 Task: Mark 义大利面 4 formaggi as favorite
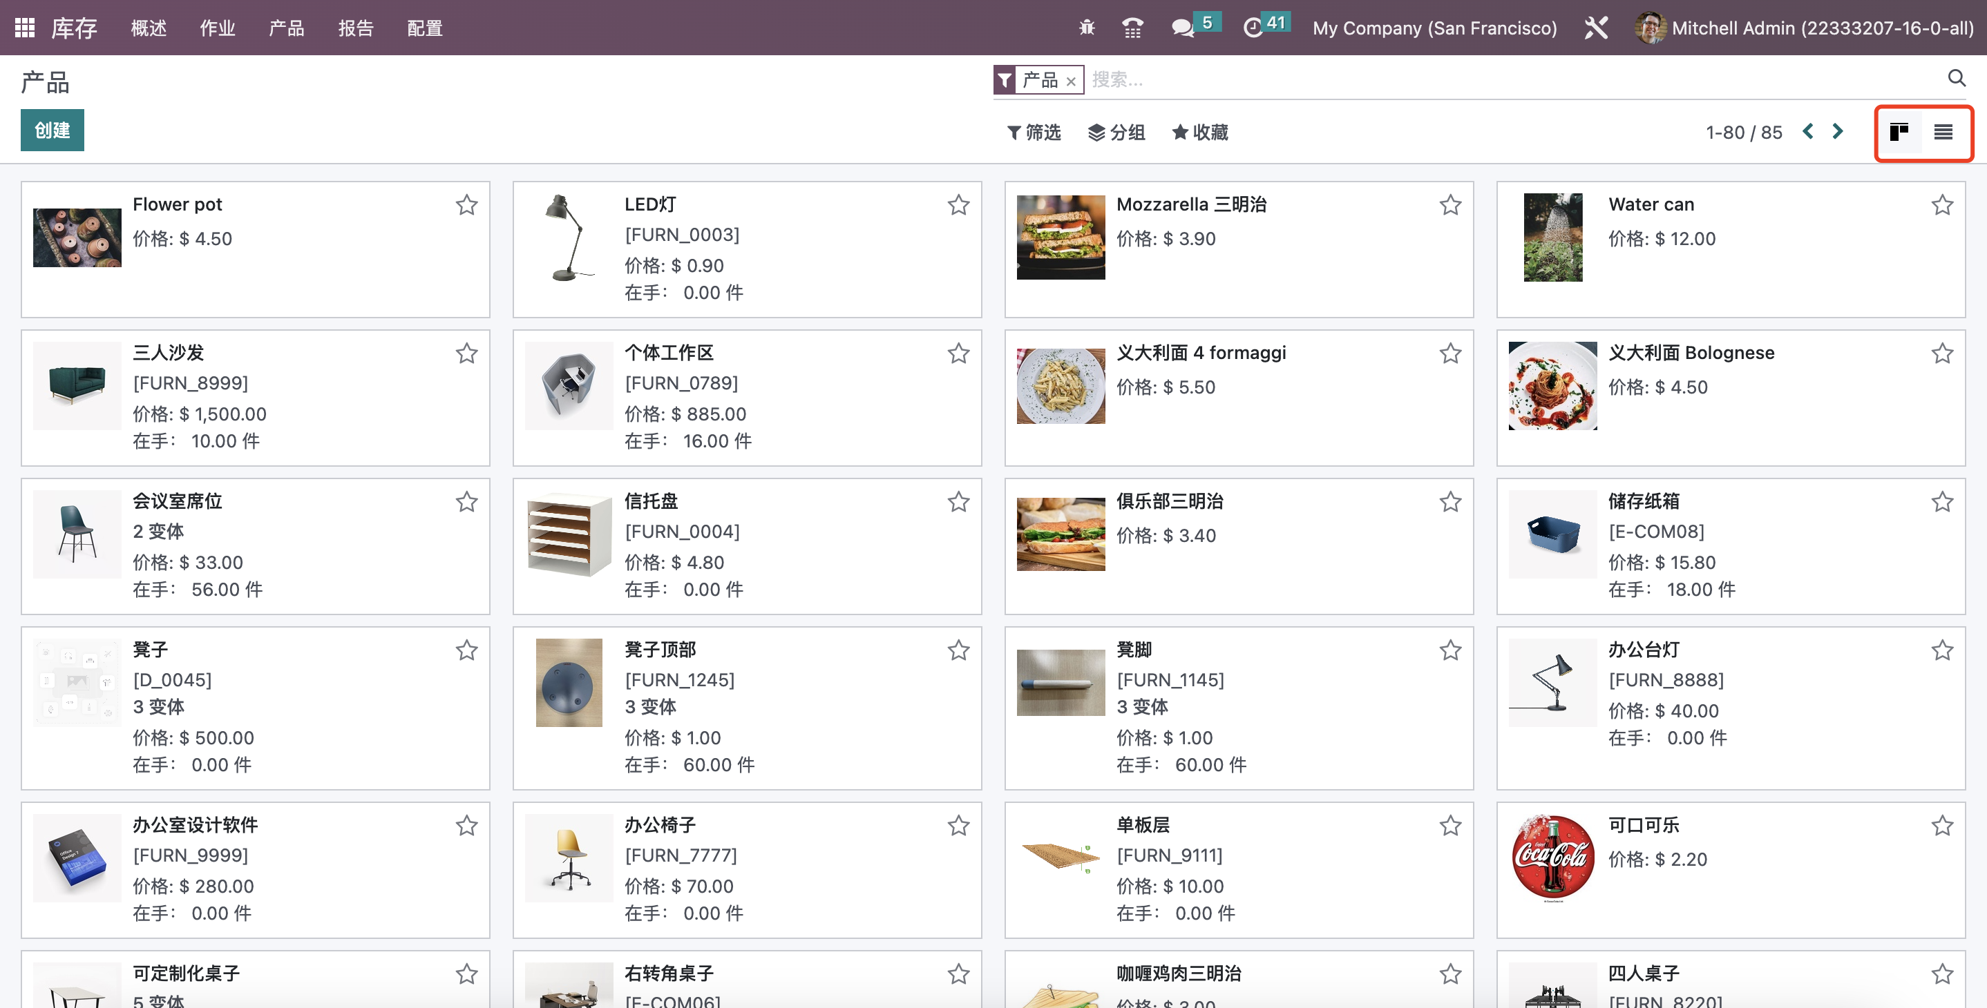pyautogui.click(x=1450, y=353)
